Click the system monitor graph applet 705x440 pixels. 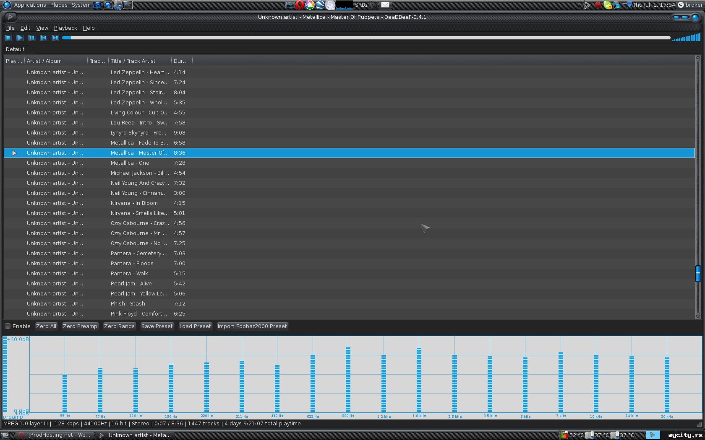pos(345,5)
